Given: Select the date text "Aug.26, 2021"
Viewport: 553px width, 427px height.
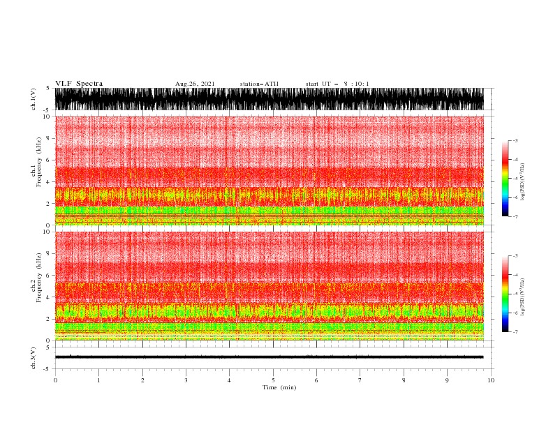Looking at the screenshot, I should (195, 84).
